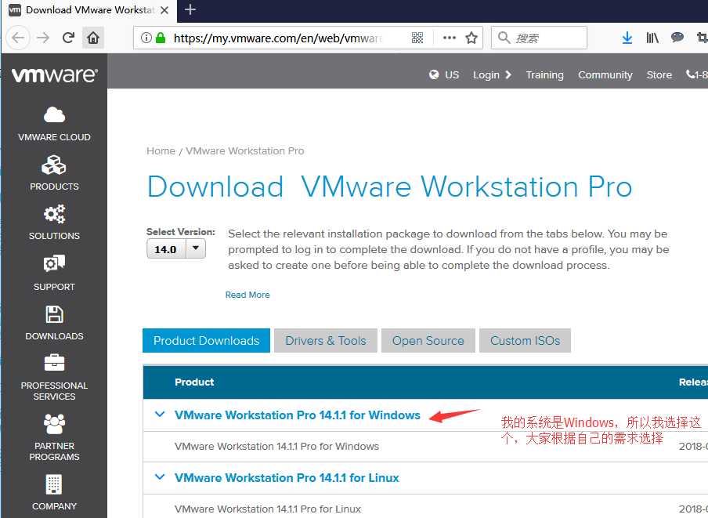Open a new browser tab

click(190, 10)
